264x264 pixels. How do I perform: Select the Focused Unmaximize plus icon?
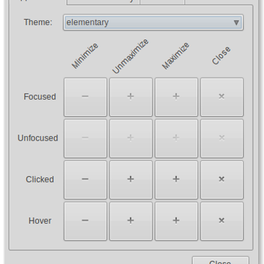[x=131, y=97]
